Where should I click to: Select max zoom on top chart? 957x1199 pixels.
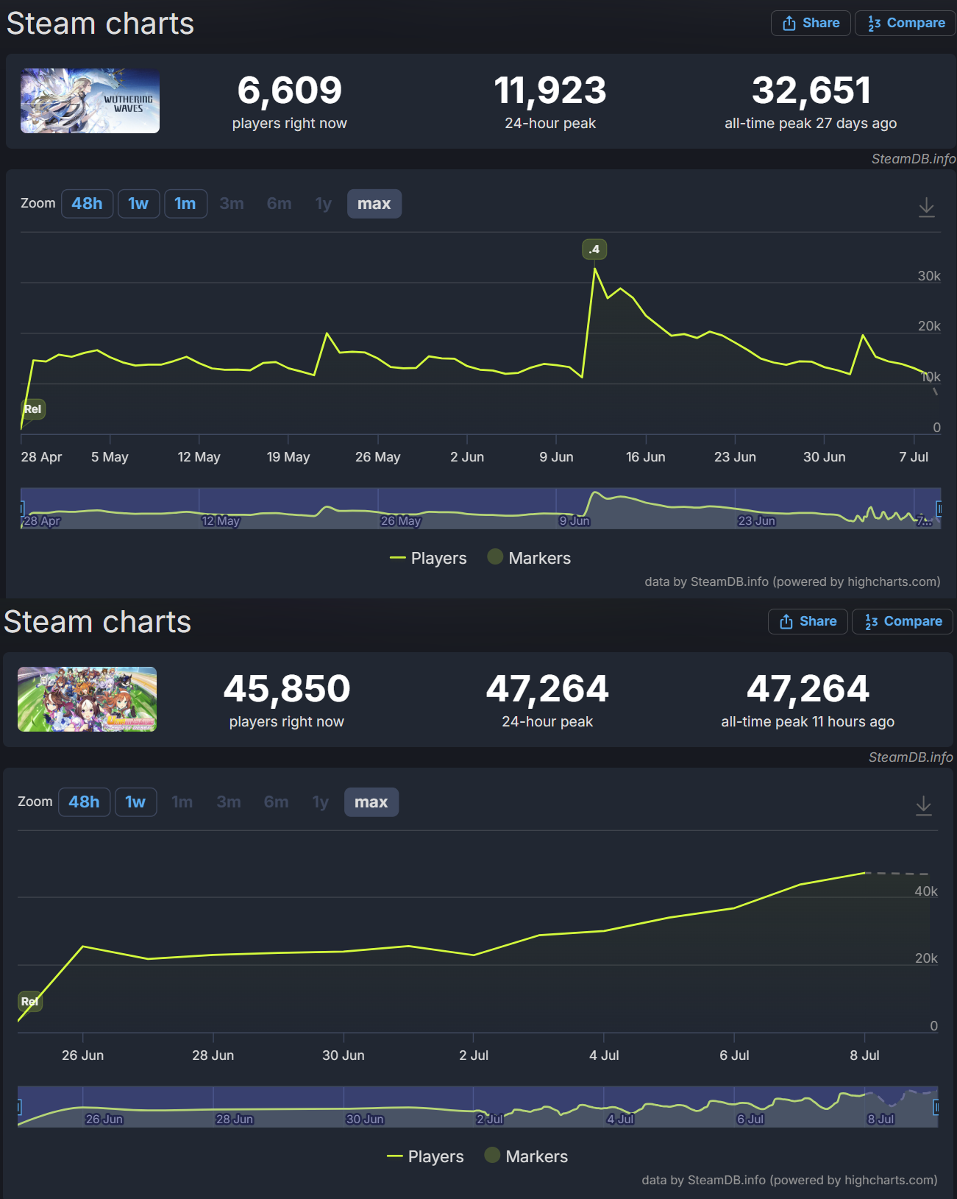pos(374,204)
